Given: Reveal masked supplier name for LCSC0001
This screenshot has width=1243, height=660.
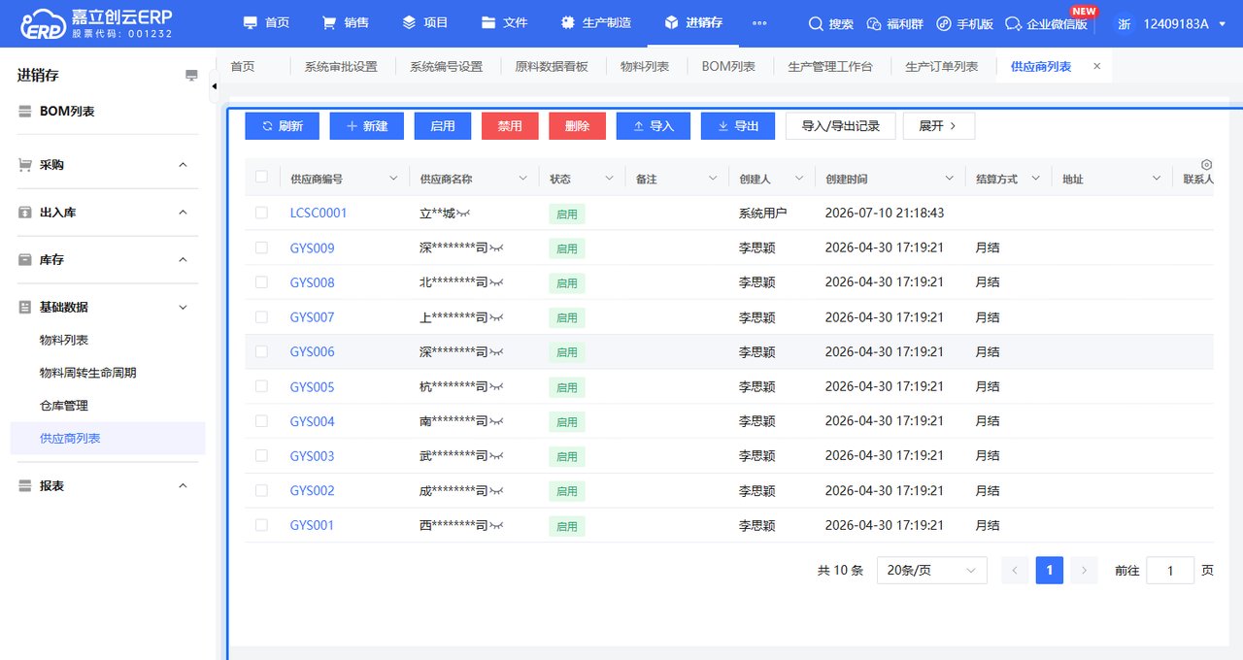Looking at the screenshot, I should coord(465,214).
